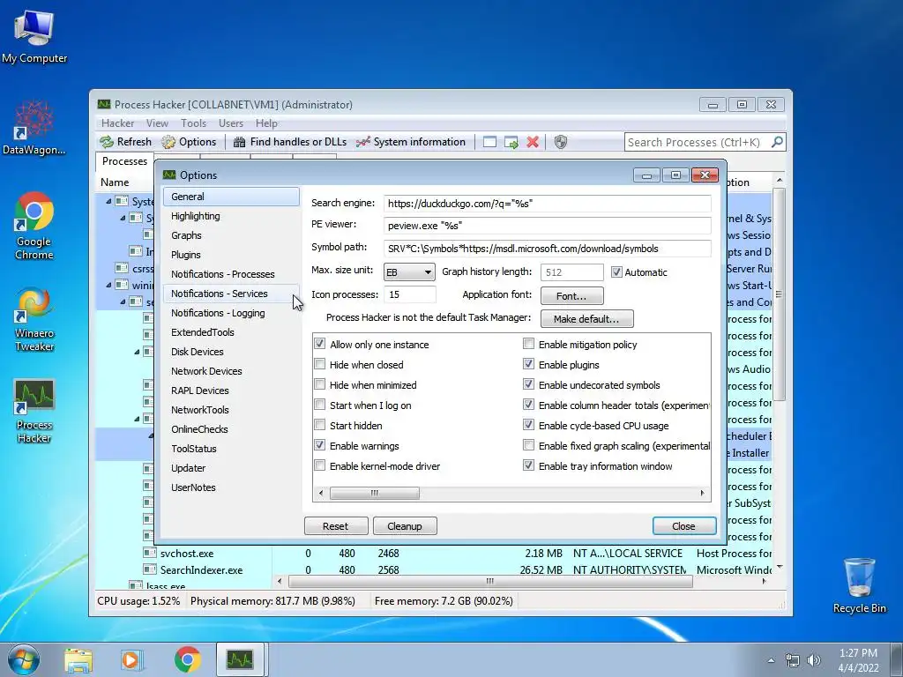
Task: Click the shield icon in toolbar
Action: coord(560,142)
